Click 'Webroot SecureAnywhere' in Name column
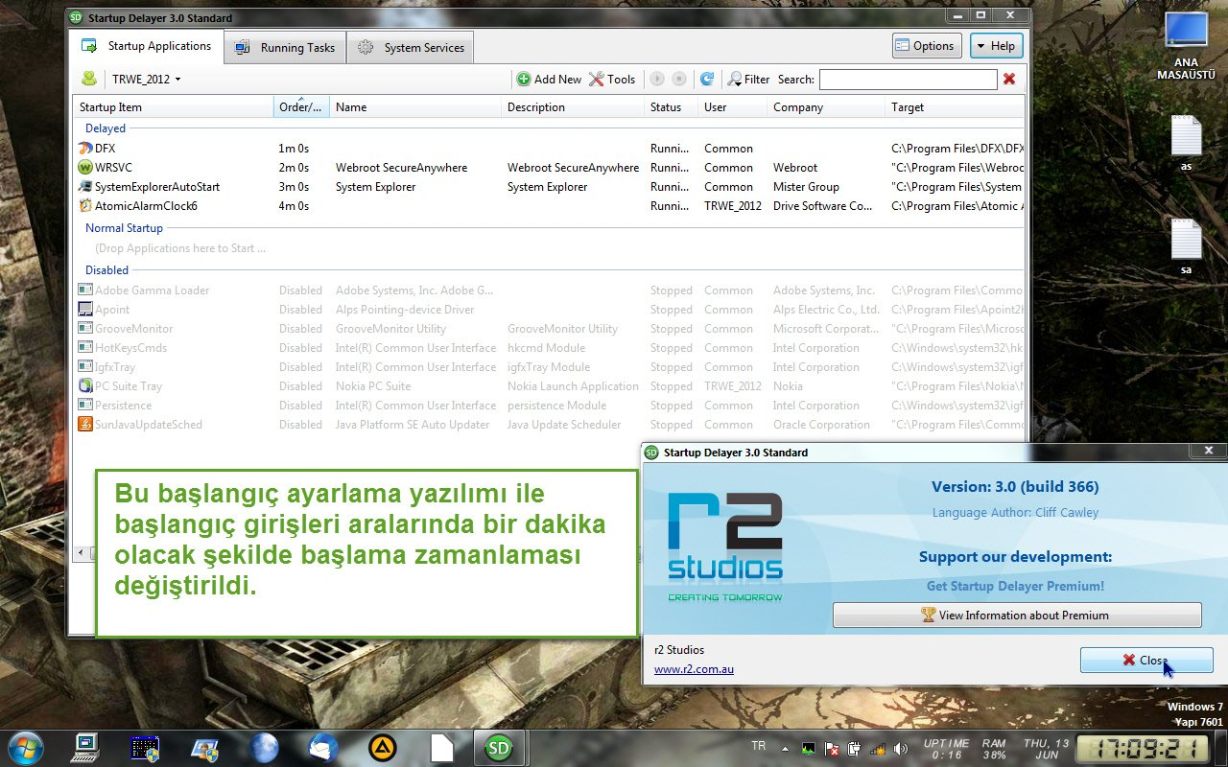 pos(401,168)
